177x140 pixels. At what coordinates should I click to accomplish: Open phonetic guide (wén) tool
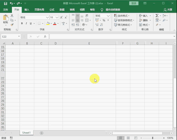coord(63,23)
